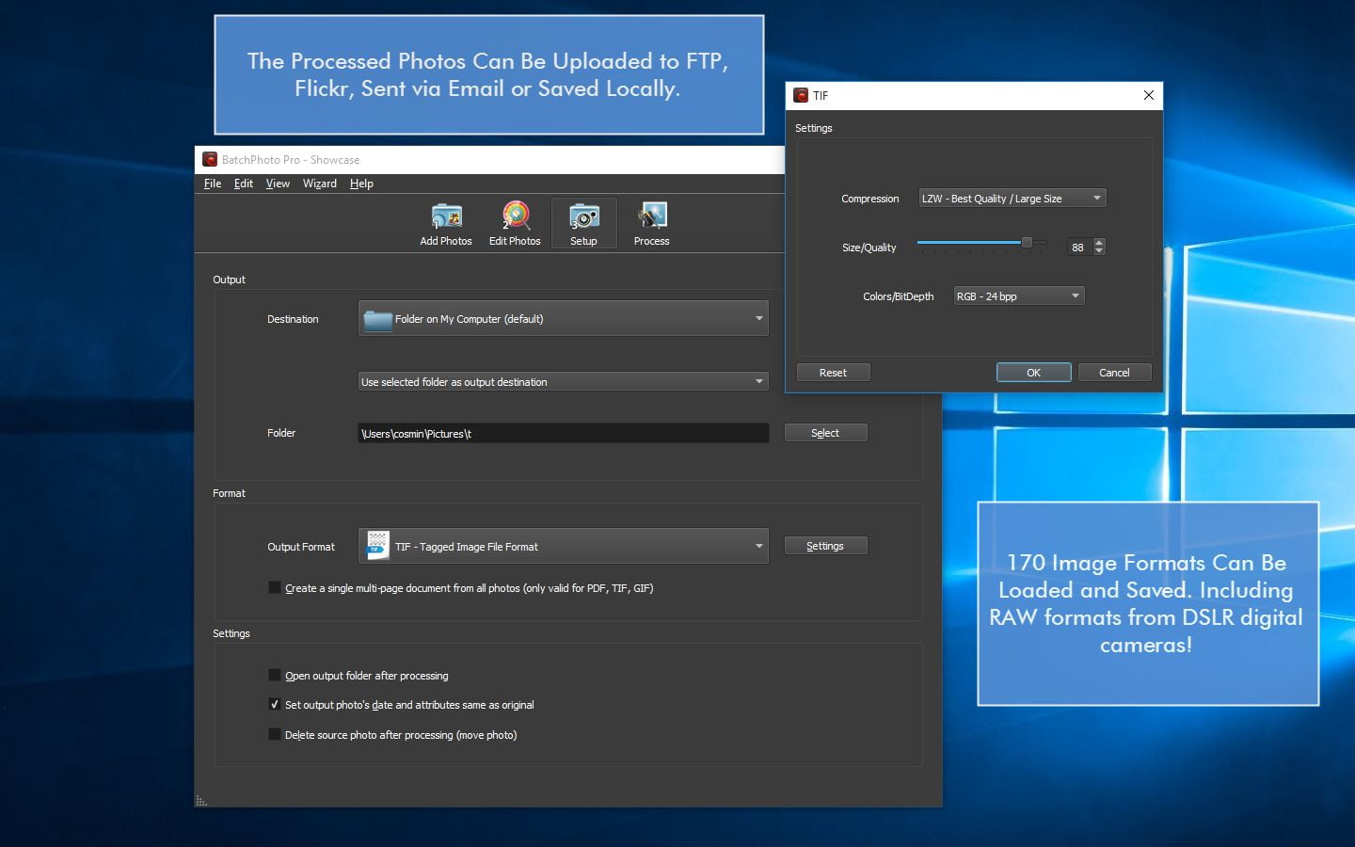The width and height of the screenshot is (1355, 847).
Task: Select the Setup toolbar step
Action: [583, 224]
